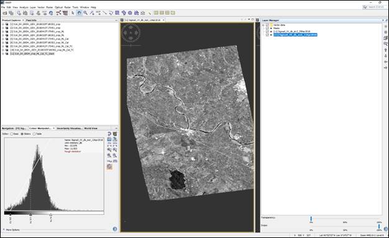Click the navigation compass control in image view
The height and width of the screenshot is (238, 389).
130,33
